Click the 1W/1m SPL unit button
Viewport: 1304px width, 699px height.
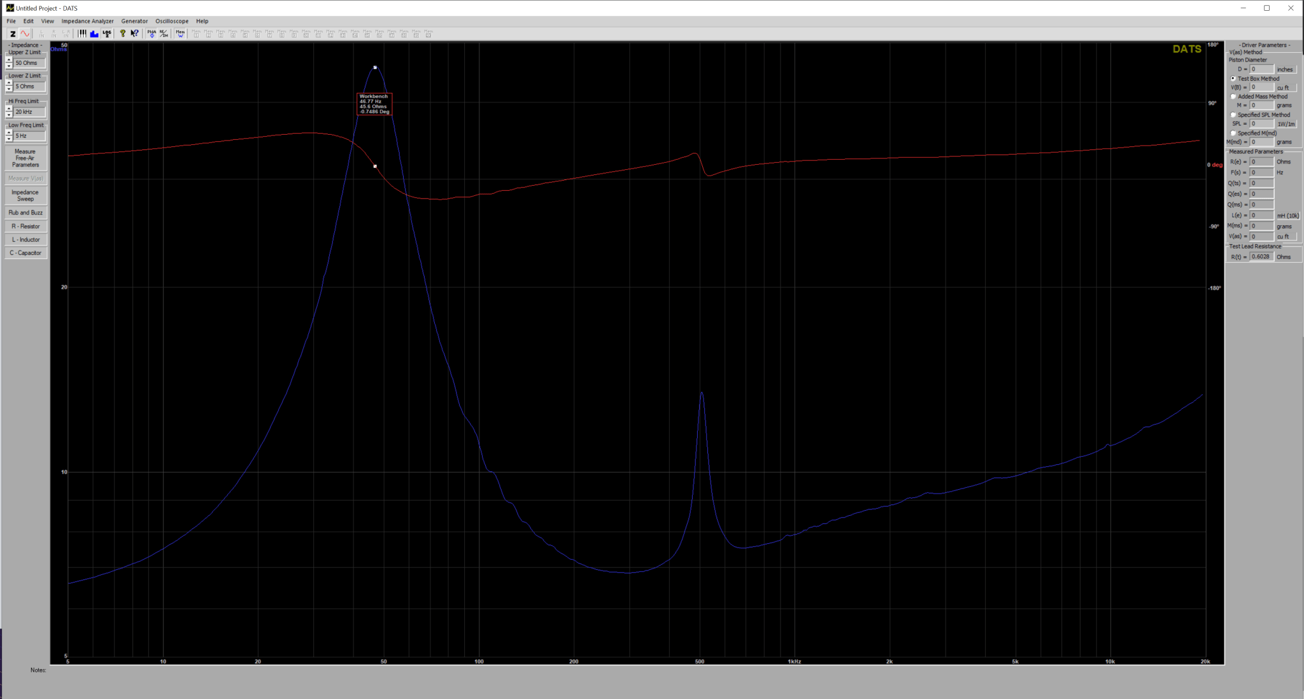pyautogui.click(x=1286, y=124)
